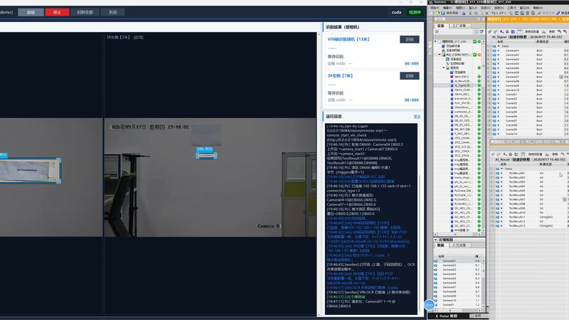
Task: Select 设备和网络 in the project tree
Action: 453,50
